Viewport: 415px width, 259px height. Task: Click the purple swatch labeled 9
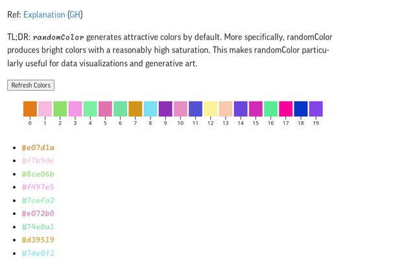(165, 109)
